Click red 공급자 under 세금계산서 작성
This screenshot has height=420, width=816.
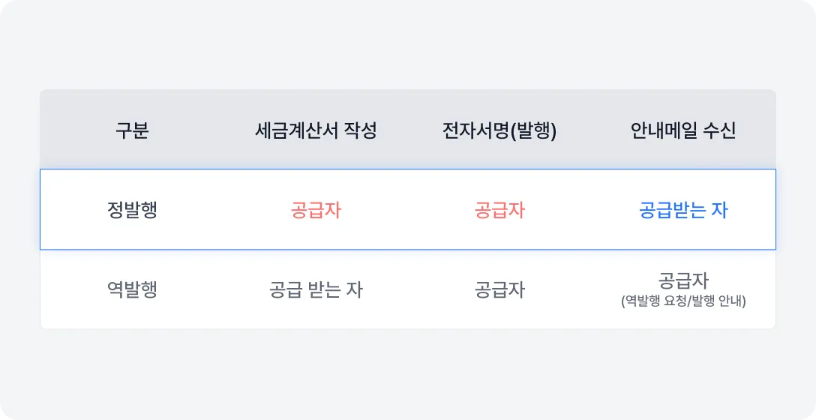coord(316,210)
